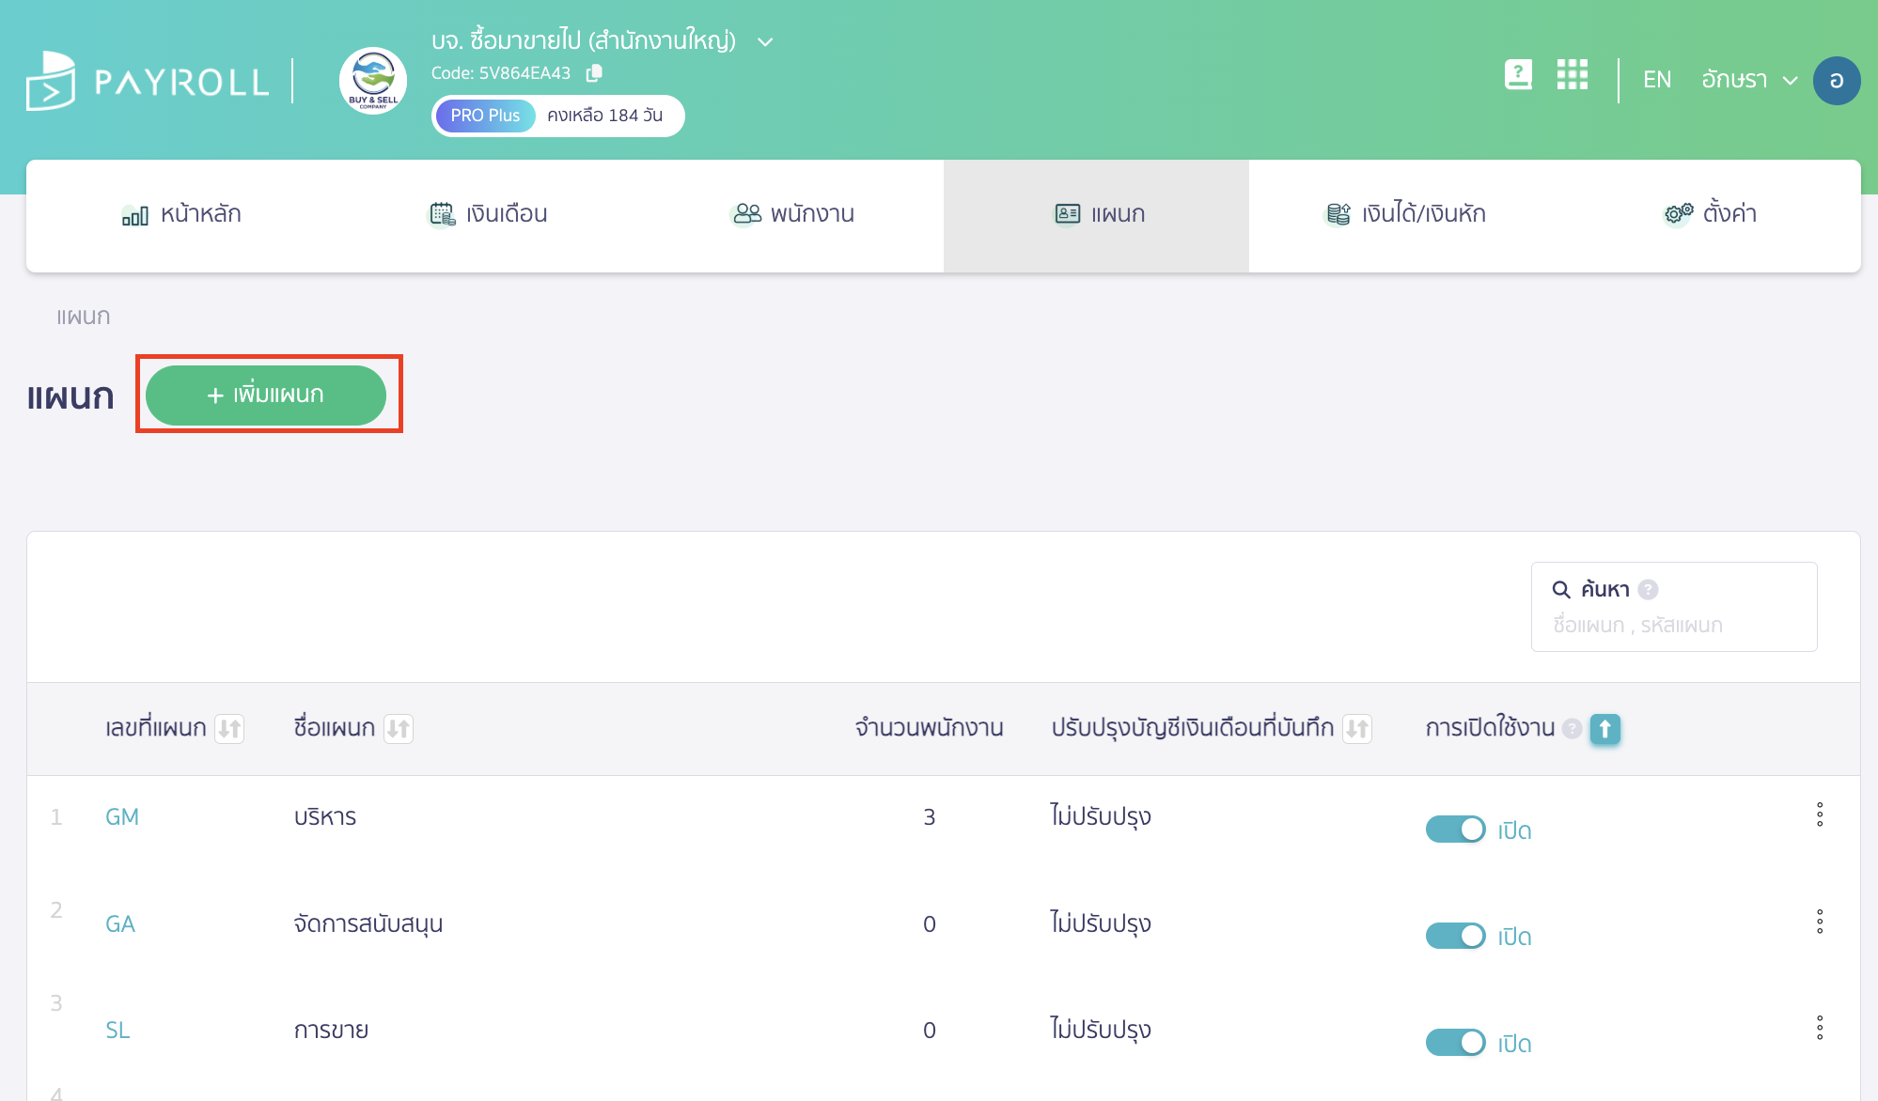
Task: Go to the เงินได้/เงินหัก tab
Action: [1405, 214]
